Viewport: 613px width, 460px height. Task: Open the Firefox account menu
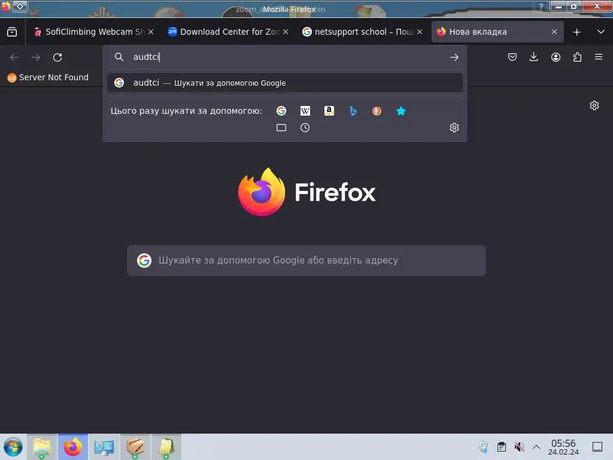(x=556, y=57)
